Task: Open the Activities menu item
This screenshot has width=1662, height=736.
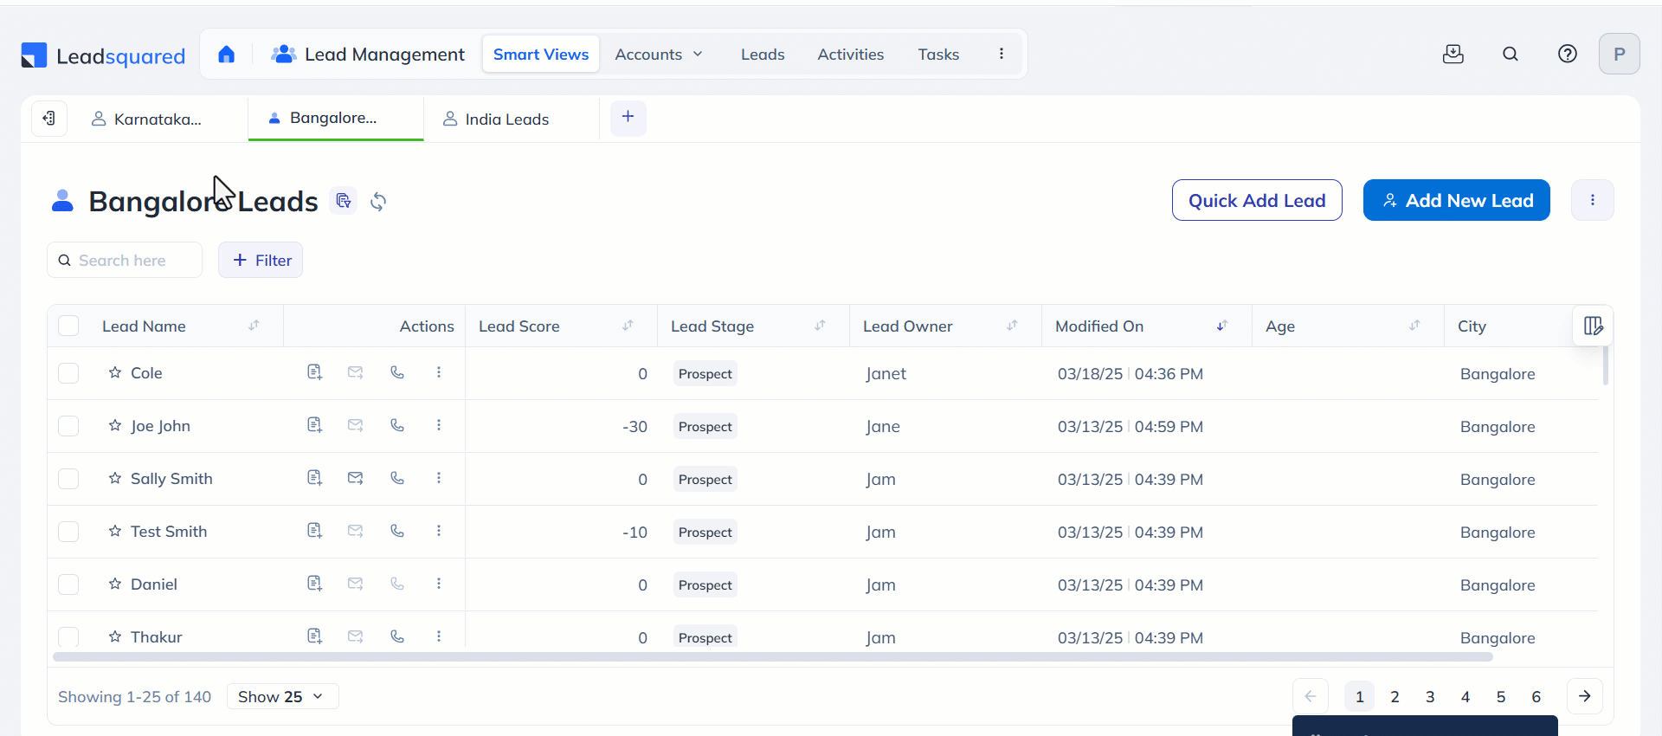Action: point(851,55)
